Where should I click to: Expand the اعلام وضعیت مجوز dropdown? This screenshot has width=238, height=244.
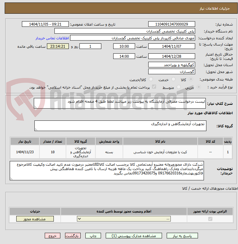pyautogui.click(x=124, y=219)
